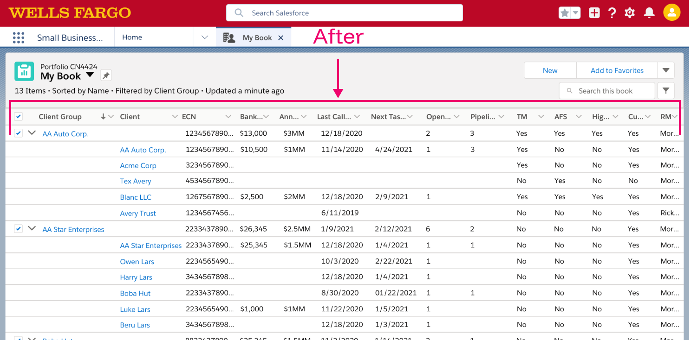Viewport: 691px width, 340px height.
Task: Click the Pipeline column header
Action: (x=482, y=117)
